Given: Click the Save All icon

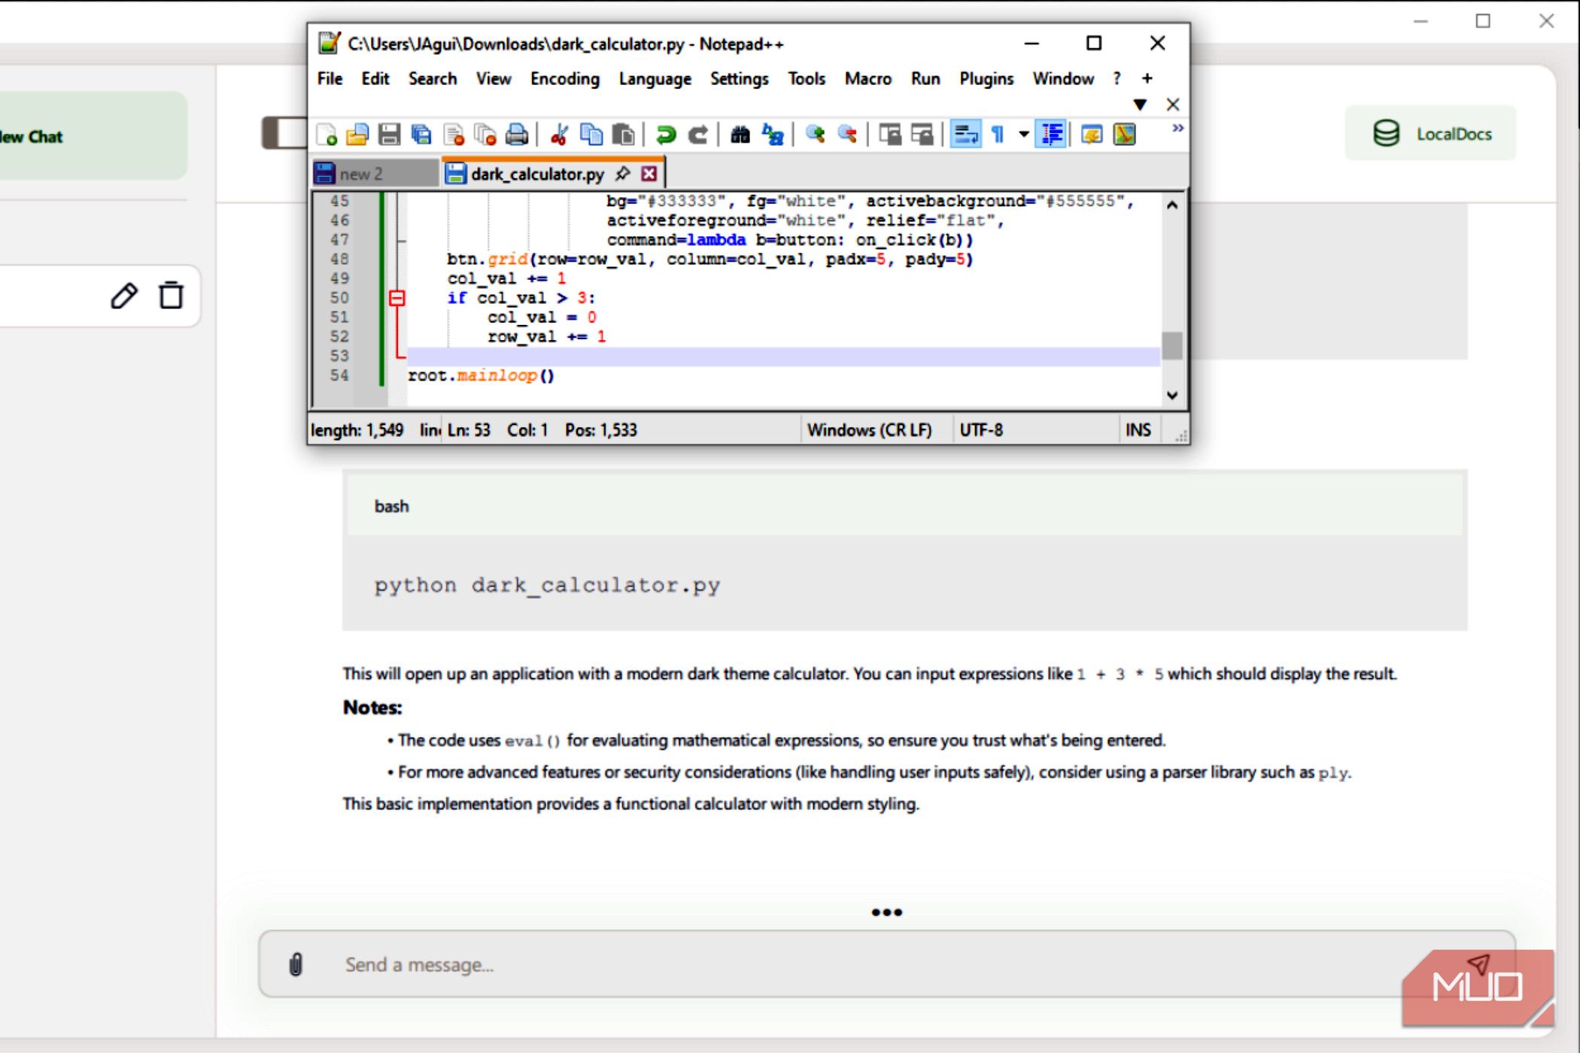Looking at the screenshot, I should point(421,135).
